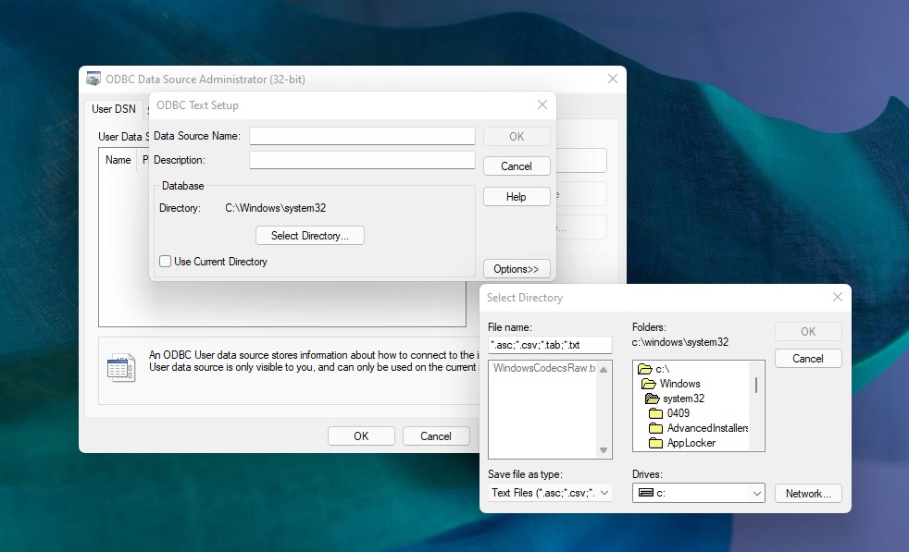This screenshot has height=552, width=909.
Task: Click the Select Directory button
Action: [x=309, y=235]
